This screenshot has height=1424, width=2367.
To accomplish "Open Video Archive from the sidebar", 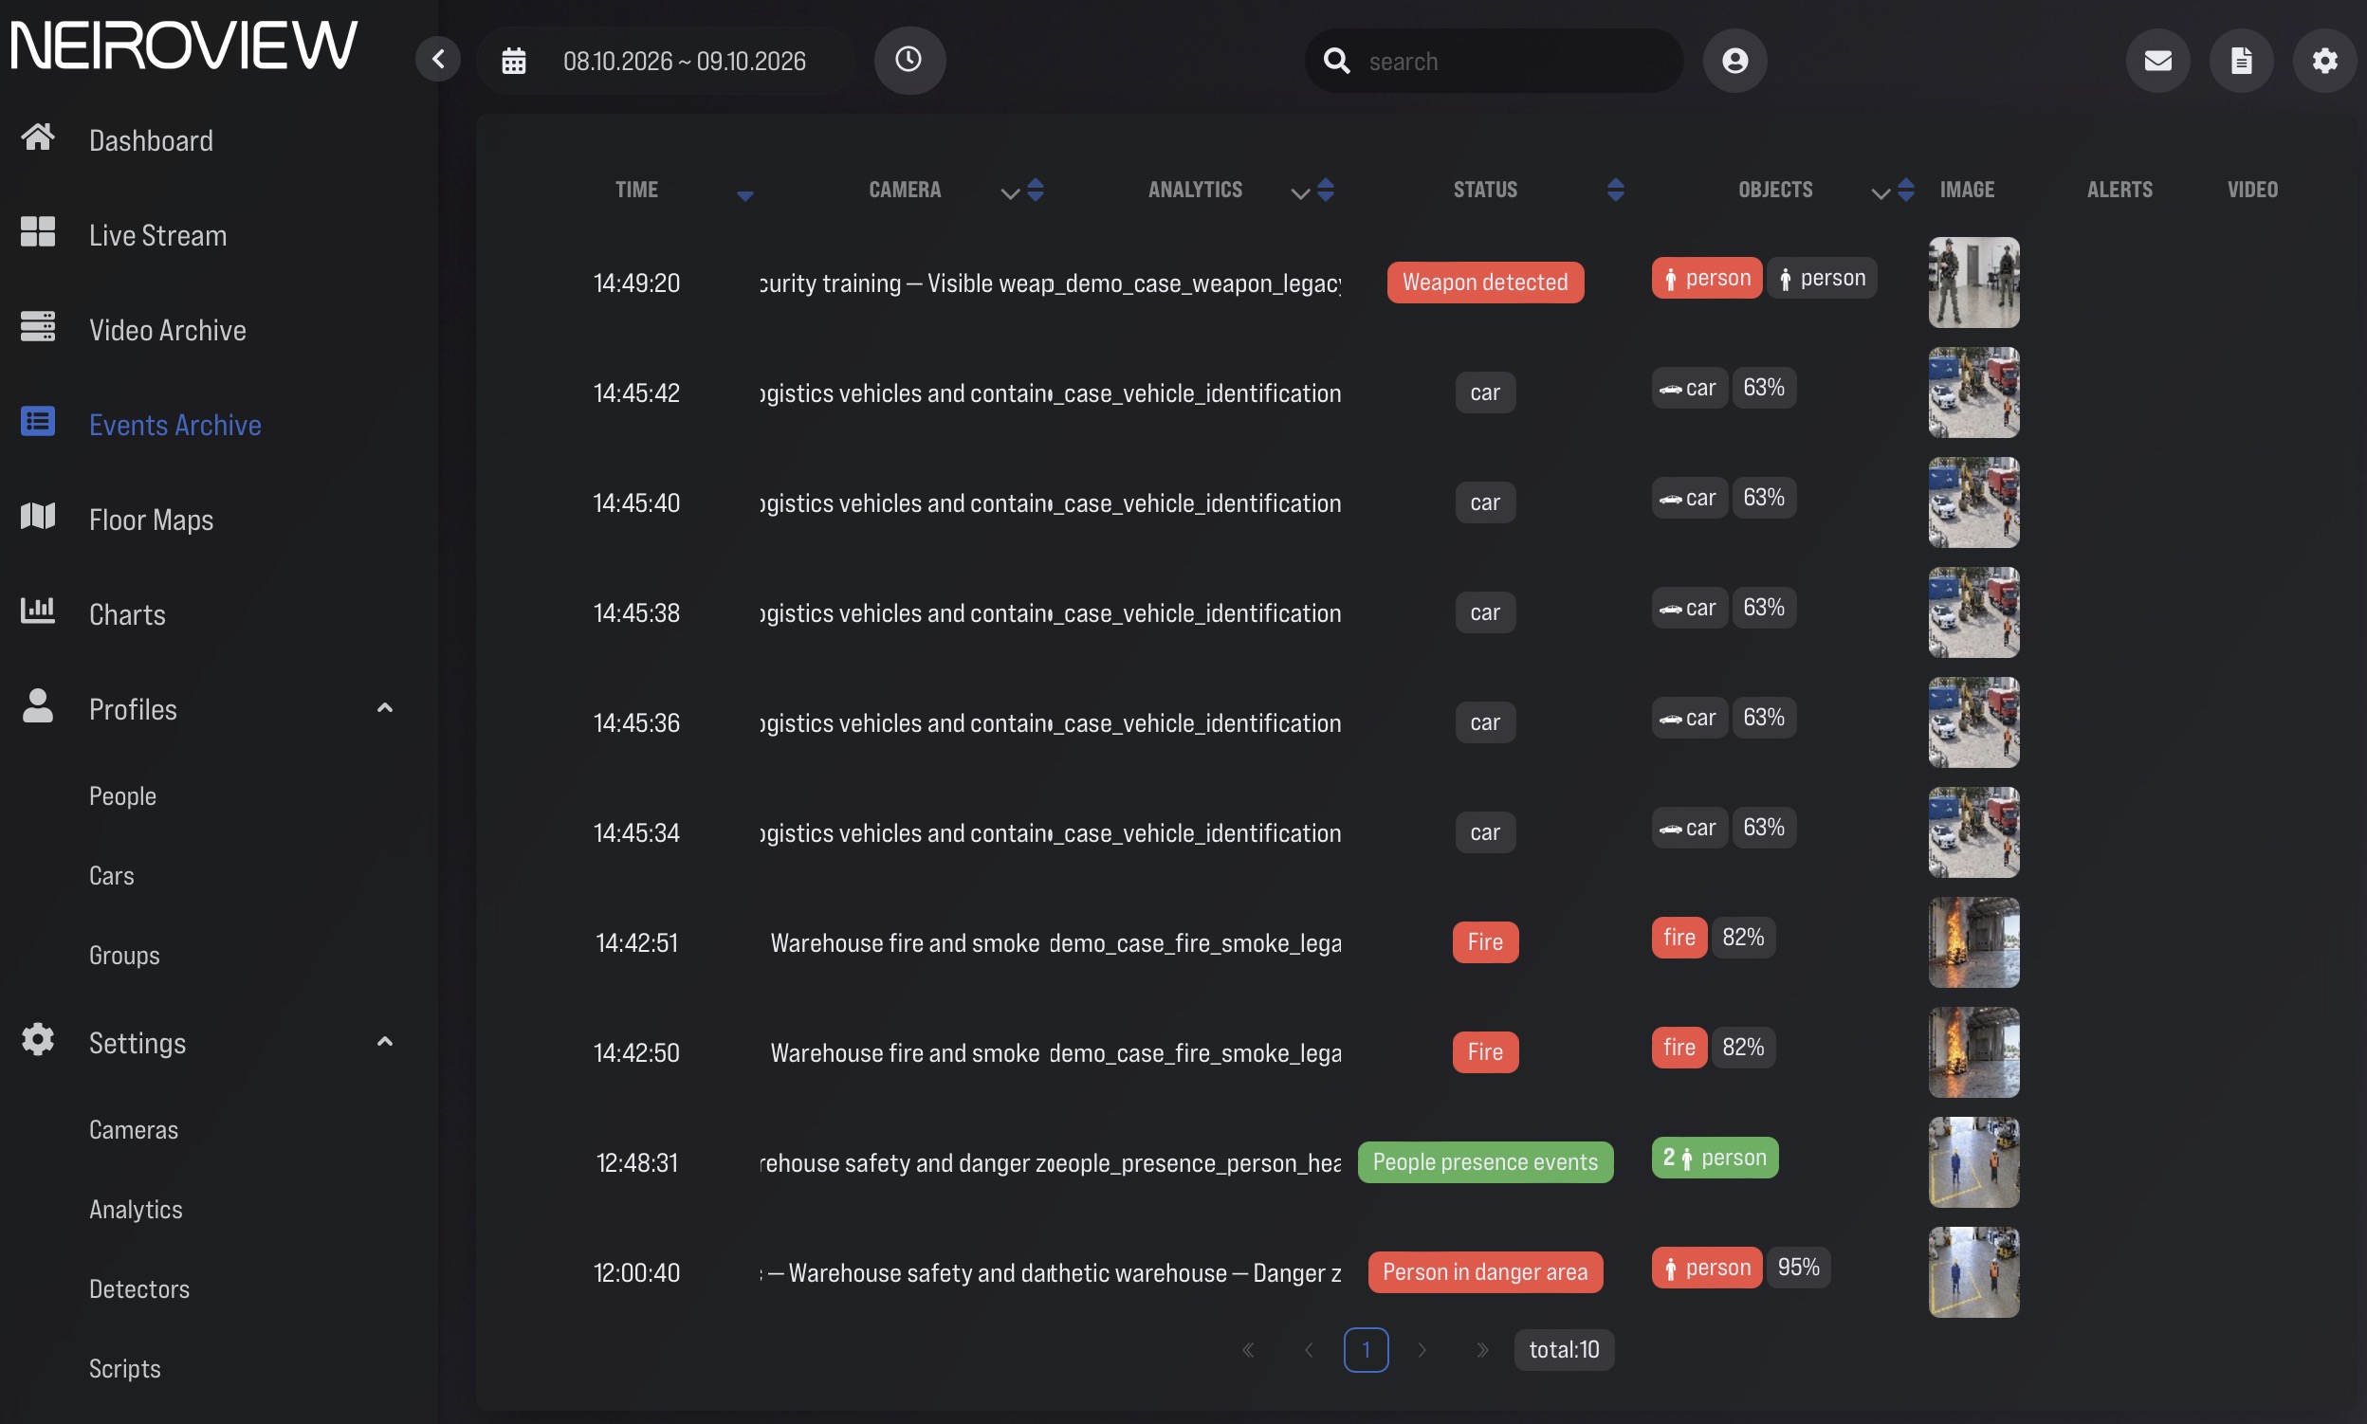I will point(168,331).
